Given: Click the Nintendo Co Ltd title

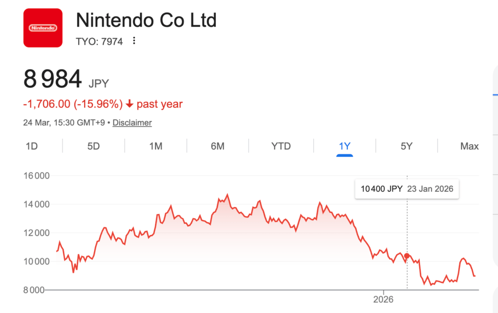Looking at the screenshot, I should [146, 20].
